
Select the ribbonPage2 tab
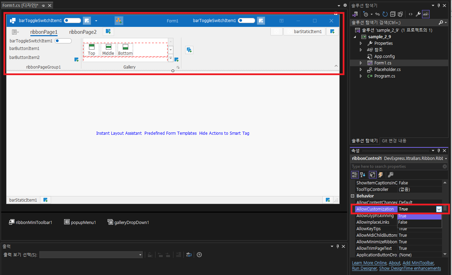coord(83,32)
